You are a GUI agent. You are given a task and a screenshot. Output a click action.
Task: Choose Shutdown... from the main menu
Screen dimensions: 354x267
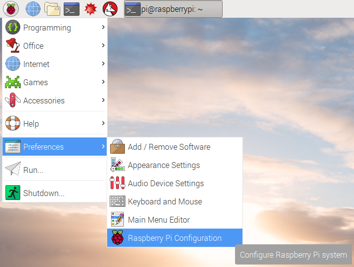(x=54, y=193)
